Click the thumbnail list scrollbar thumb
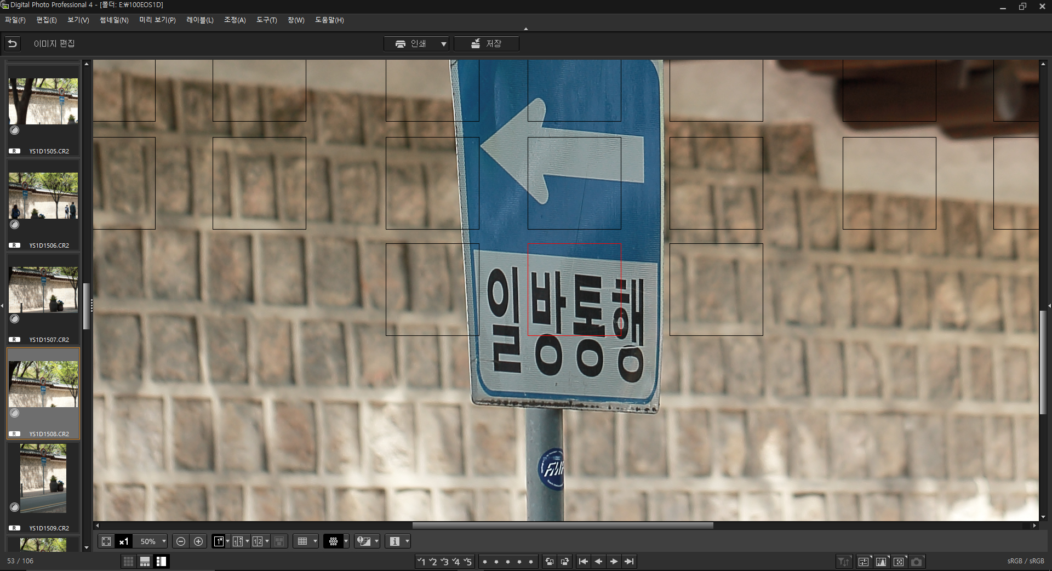Viewport: 1052px width, 571px height. point(86,306)
